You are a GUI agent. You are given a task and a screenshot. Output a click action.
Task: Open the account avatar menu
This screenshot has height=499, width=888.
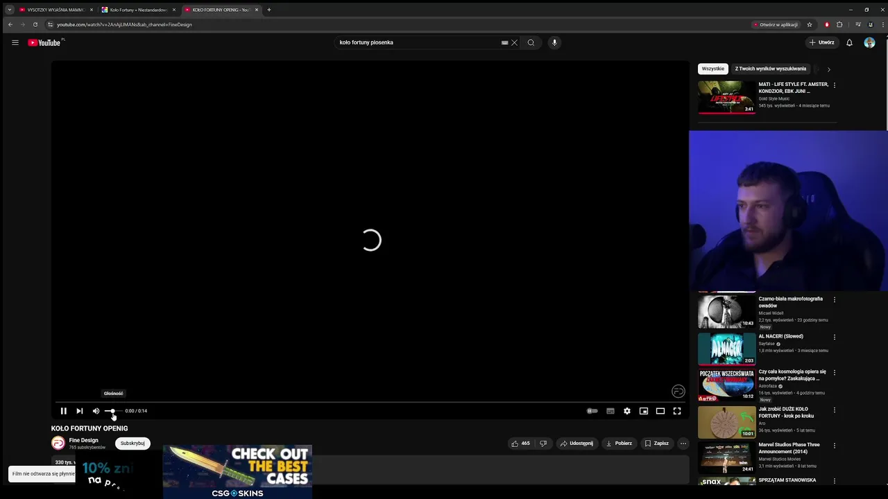869,42
